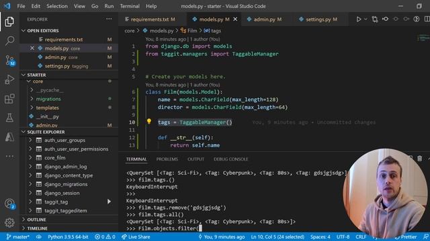430x241 pixels.
Task: Open the Go menu
Action: click(x=95, y=6)
